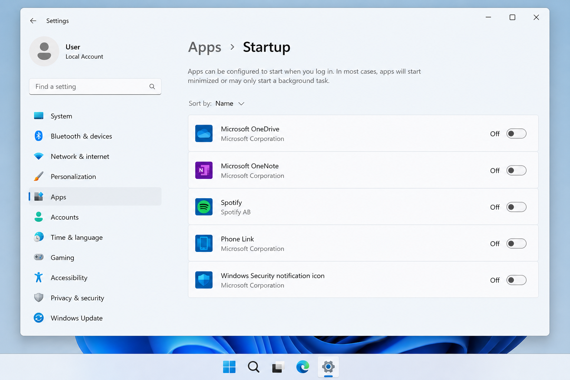
Task: Click the Accessibility figure icon
Action: coord(39,277)
